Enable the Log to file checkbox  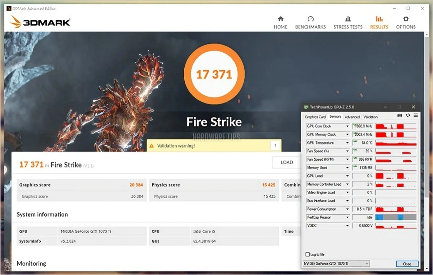pos(307,254)
